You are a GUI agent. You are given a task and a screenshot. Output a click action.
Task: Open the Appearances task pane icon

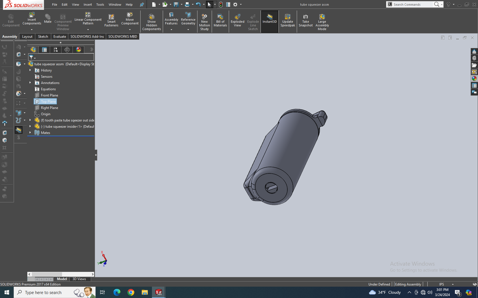474,79
